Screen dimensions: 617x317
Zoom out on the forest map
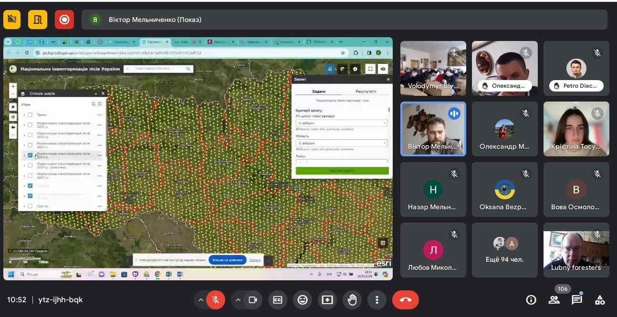(x=13, y=94)
